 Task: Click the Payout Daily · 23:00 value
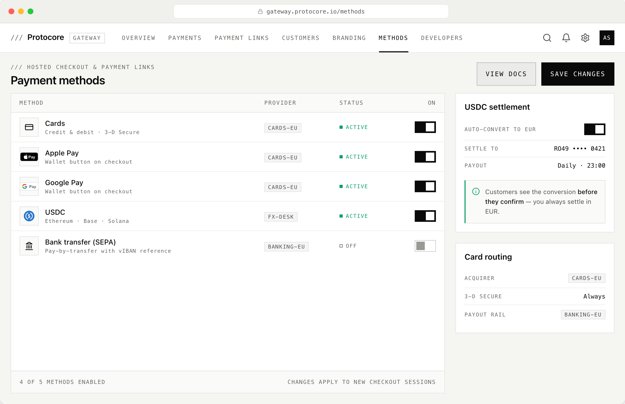point(581,166)
